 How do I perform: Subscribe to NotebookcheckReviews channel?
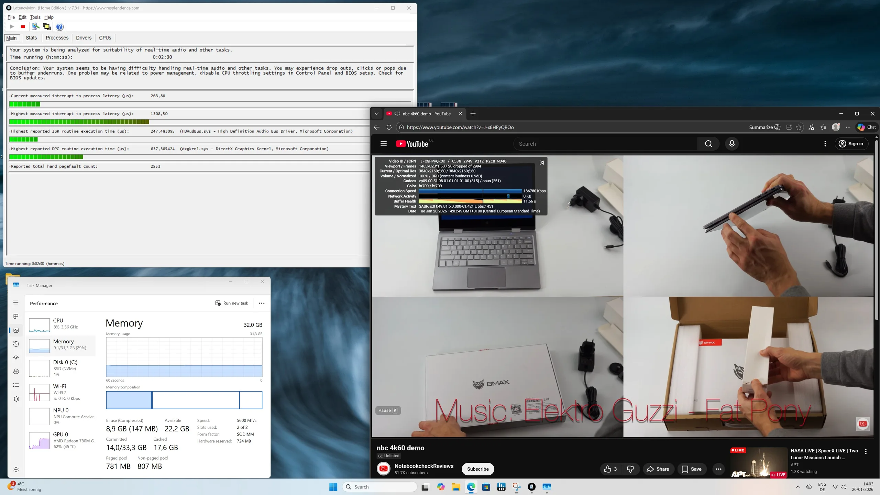477,469
